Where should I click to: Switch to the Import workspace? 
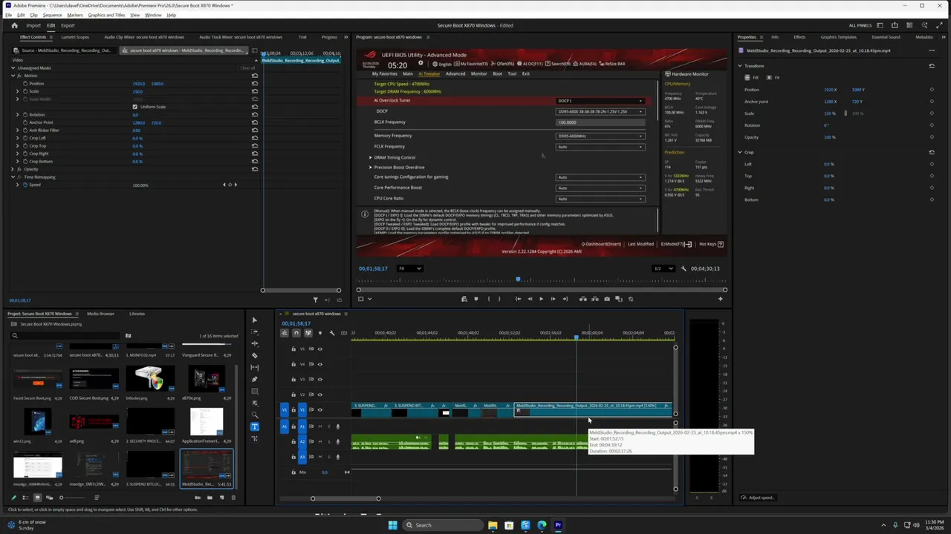(33, 25)
